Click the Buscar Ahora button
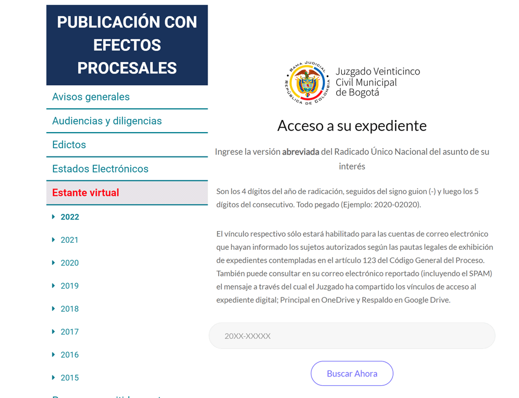The width and height of the screenshot is (519, 398). (352, 373)
